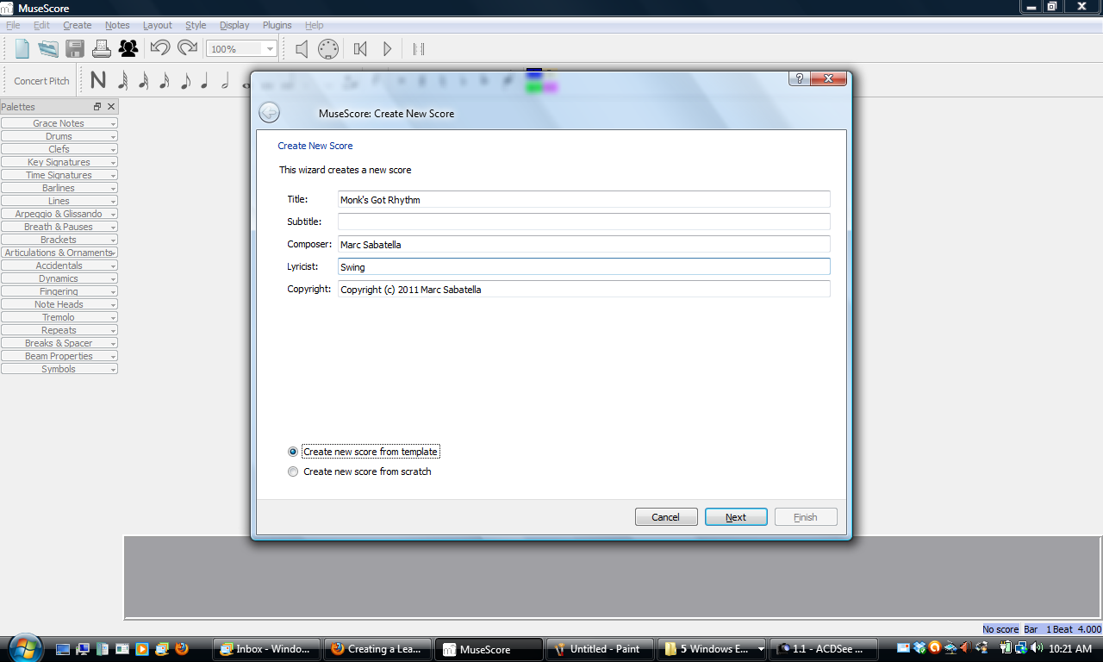Open Untitled - Paint taskbar button

point(601,649)
